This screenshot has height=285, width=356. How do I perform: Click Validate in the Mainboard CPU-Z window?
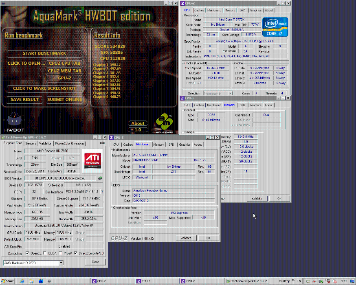pos(186,238)
